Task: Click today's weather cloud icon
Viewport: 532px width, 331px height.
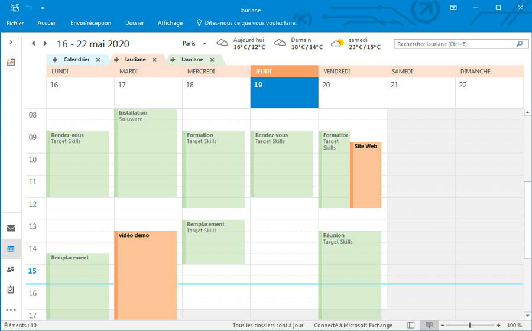Action: click(x=222, y=43)
